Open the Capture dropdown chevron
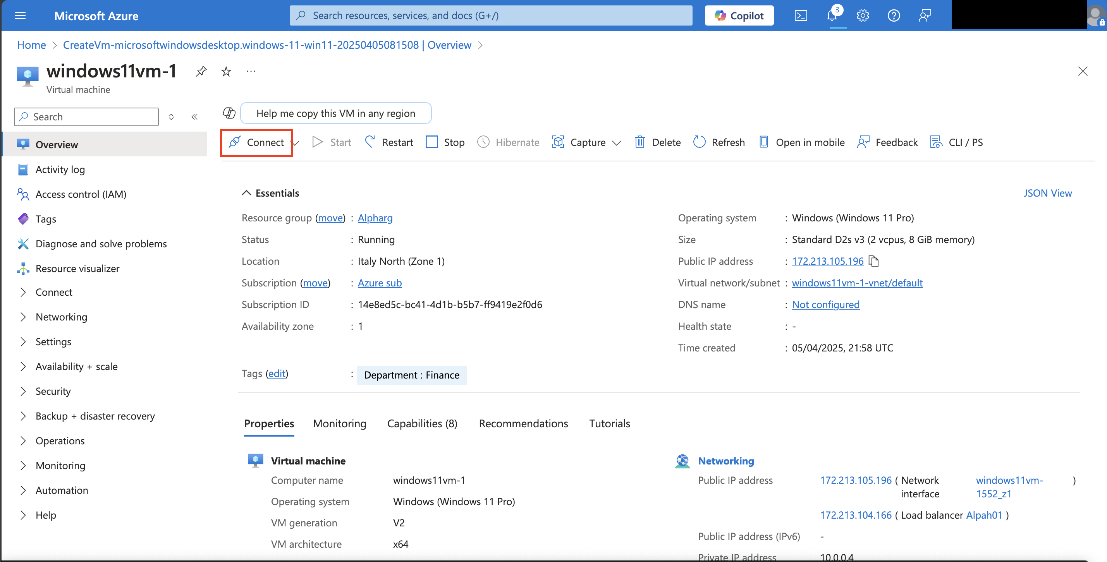Screen dimensions: 1107x562 pyautogui.click(x=617, y=143)
